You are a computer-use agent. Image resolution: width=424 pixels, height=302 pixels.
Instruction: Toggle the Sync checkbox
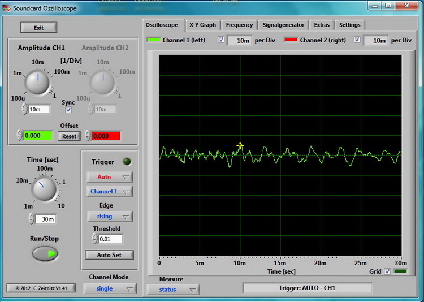click(x=68, y=110)
